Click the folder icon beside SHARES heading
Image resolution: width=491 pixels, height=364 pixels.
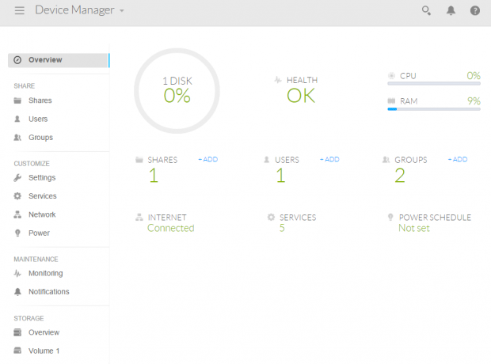(139, 160)
